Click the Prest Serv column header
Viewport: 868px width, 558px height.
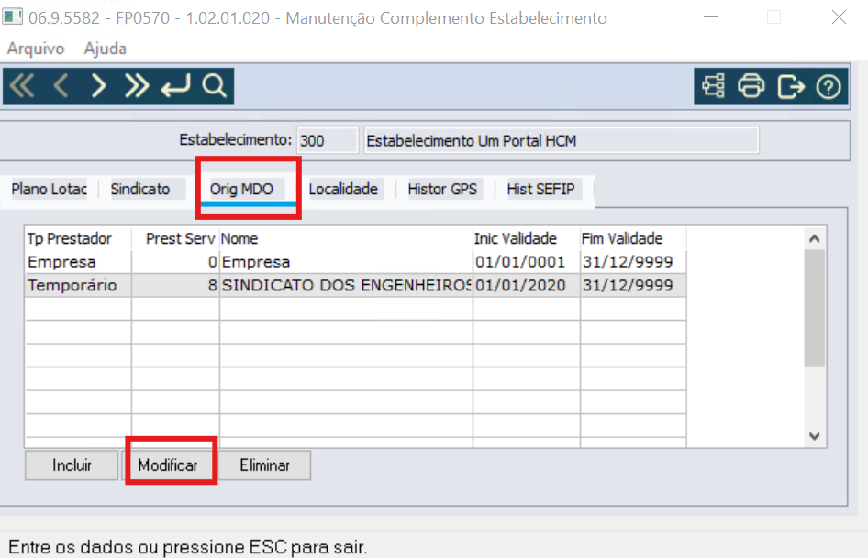pyautogui.click(x=175, y=238)
